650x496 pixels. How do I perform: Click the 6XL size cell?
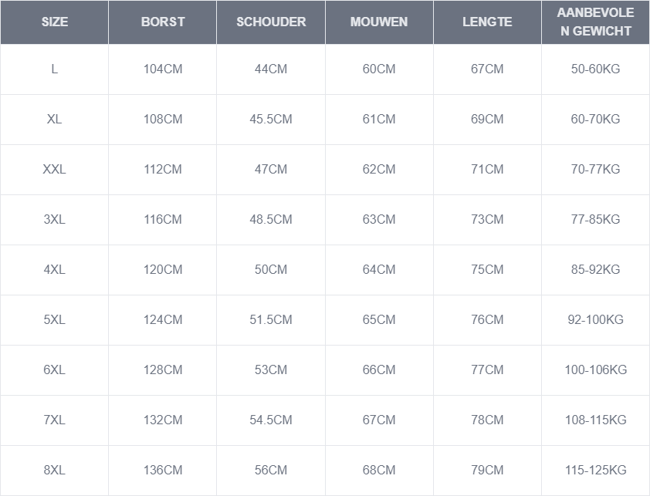(54, 370)
